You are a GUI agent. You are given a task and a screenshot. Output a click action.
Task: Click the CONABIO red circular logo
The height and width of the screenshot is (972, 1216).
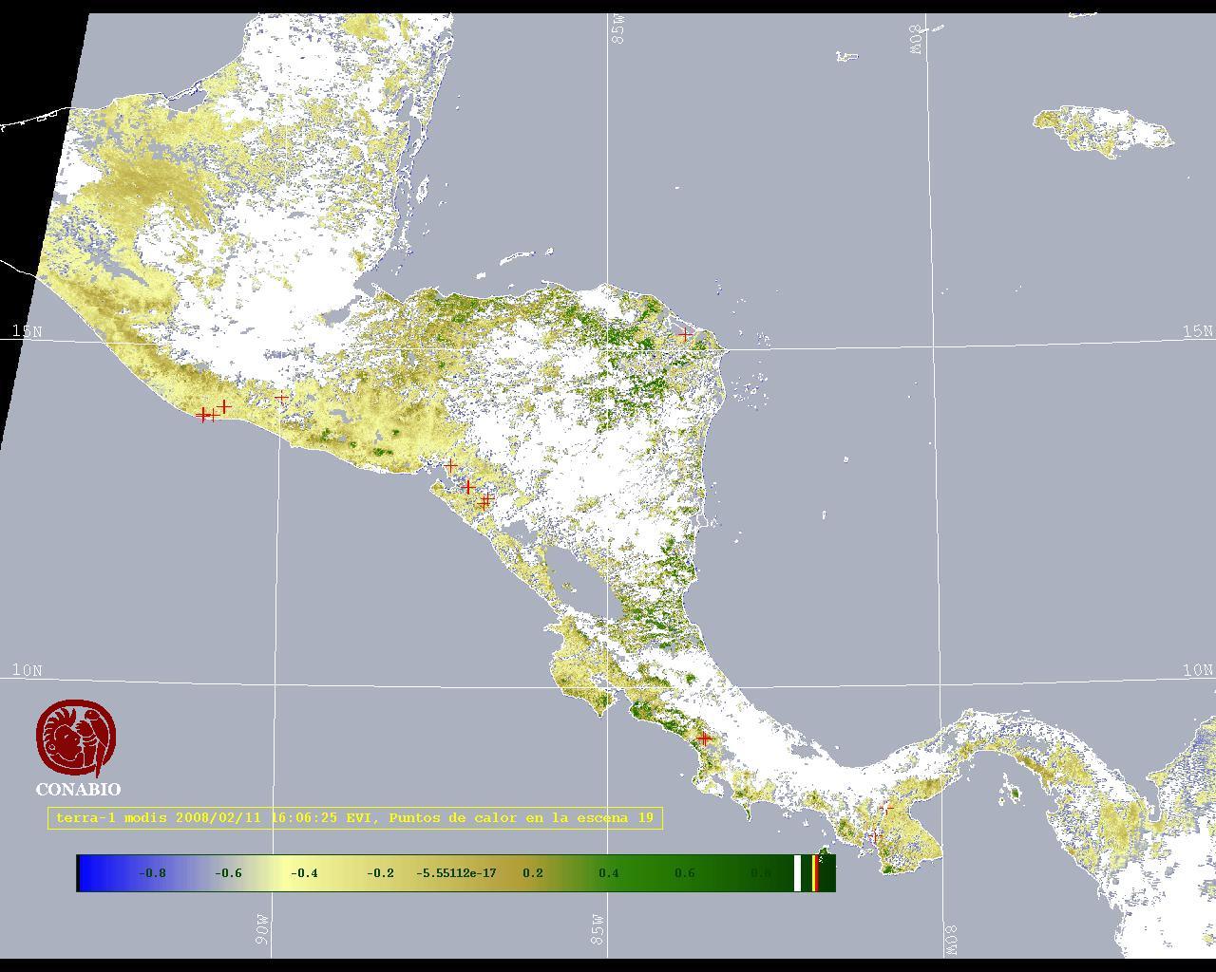pyautogui.click(x=76, y=738)
